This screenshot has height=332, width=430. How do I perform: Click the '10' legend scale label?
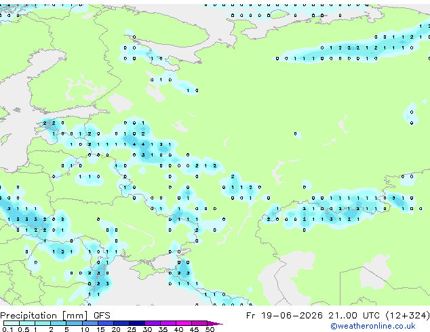(85, 329)
